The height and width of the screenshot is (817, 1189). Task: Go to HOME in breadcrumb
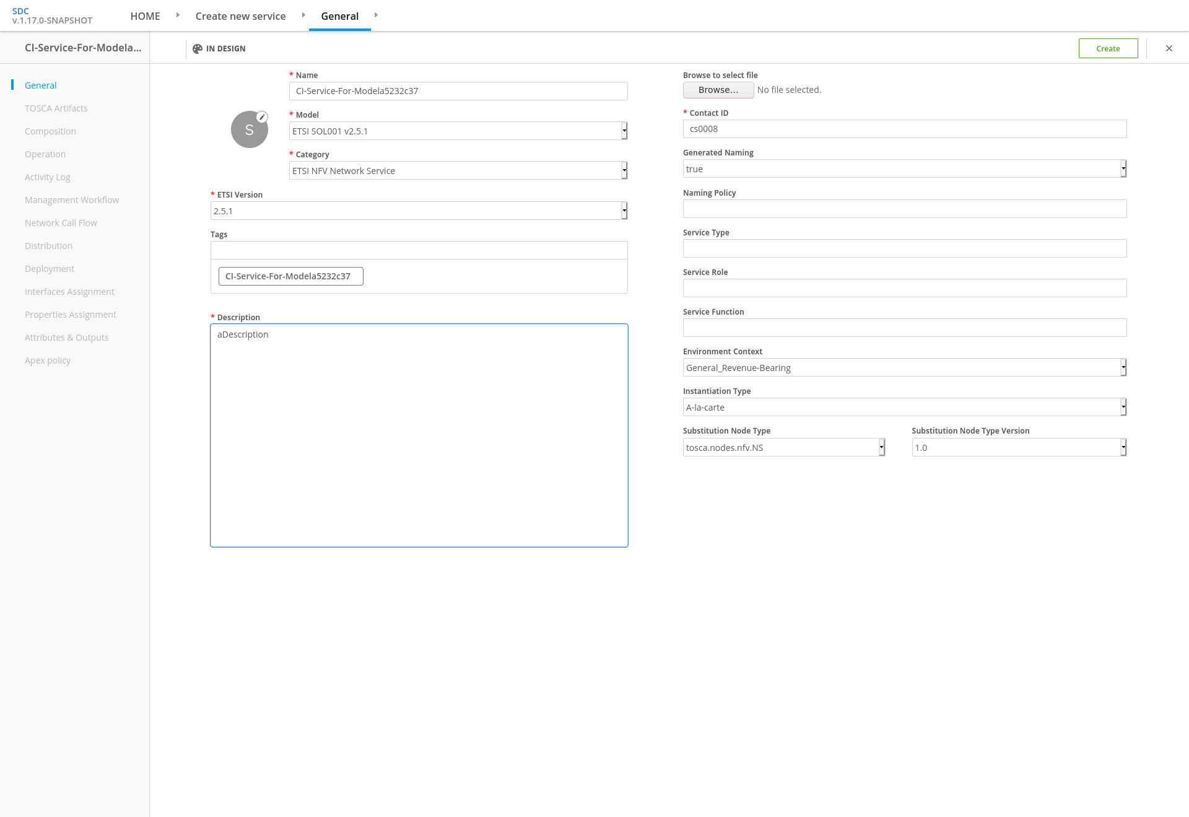(145, 16)
